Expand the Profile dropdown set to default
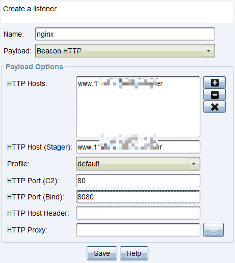The height and width of the screenshot is (263, 235). (138, 164)
